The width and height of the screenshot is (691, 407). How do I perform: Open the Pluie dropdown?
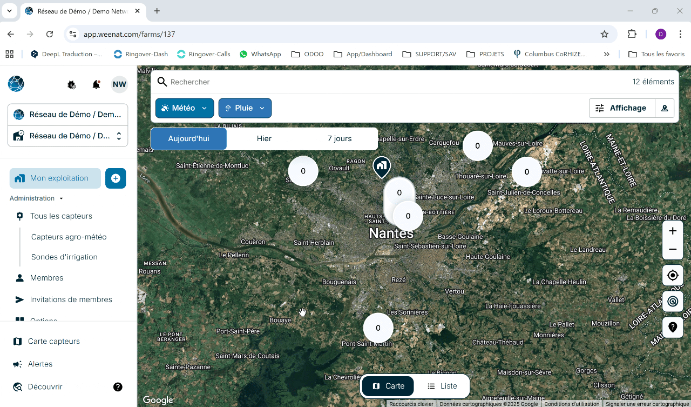click(245, 108)
